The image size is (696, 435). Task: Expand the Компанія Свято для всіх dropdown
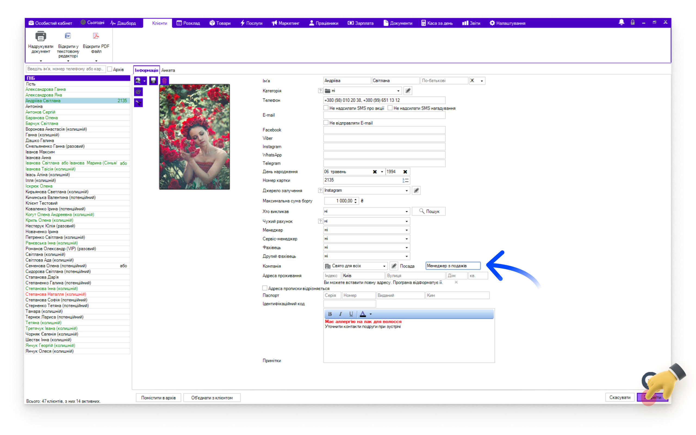click(x=384, y=266)
